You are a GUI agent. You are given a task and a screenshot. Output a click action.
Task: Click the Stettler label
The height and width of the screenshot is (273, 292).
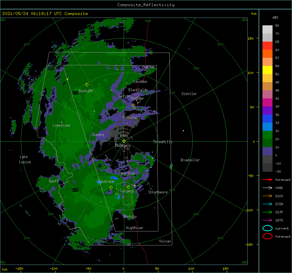pos(189,94)
